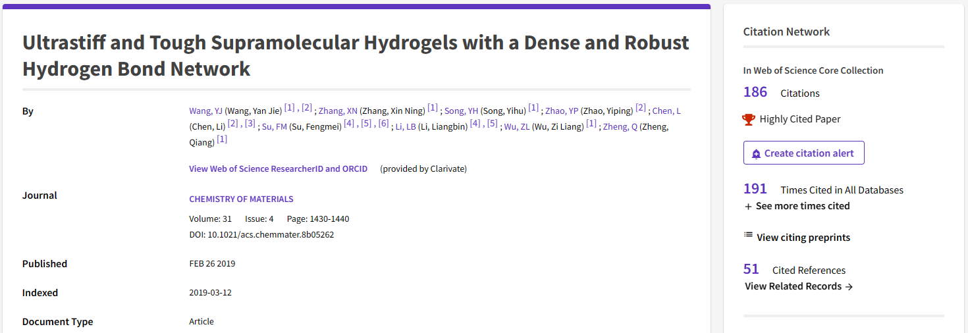Image resolution: width=968 pixels, height=333 pixels.
Task: Click author Li, LB link
Action: (406, 126)
